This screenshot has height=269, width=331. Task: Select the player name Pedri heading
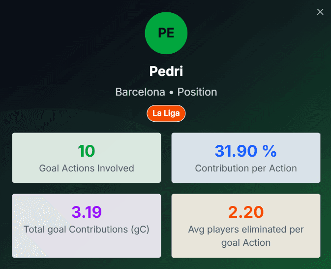tap(166, 71)
